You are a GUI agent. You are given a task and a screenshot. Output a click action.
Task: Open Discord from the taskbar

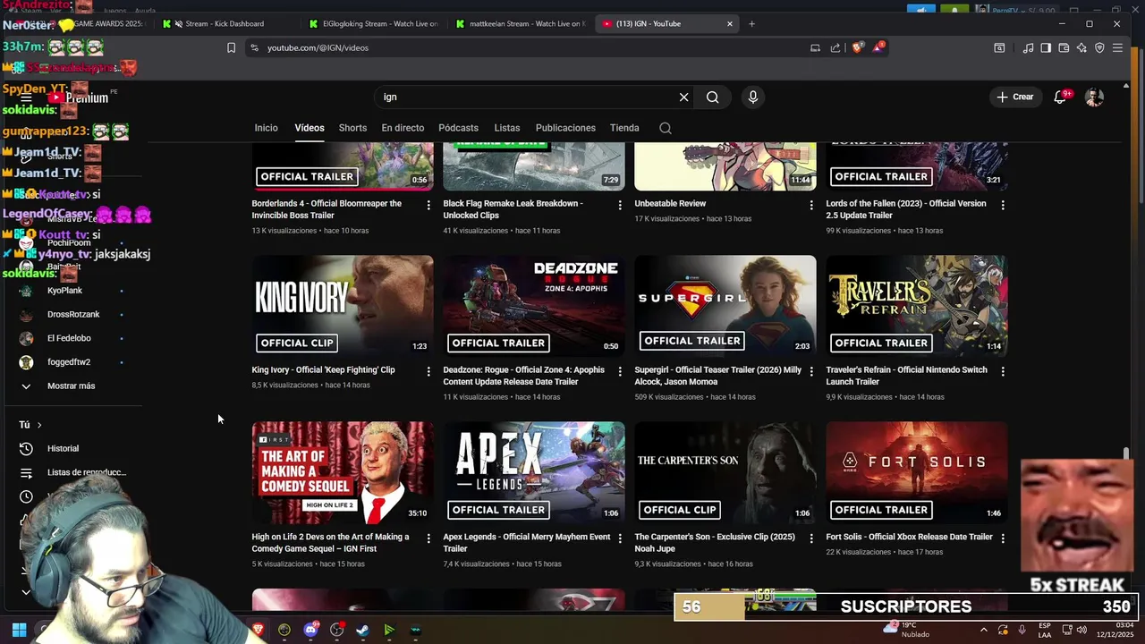pos(310,630)
